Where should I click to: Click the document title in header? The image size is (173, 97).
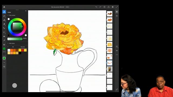pyautogui.click(x=58, y=7)
